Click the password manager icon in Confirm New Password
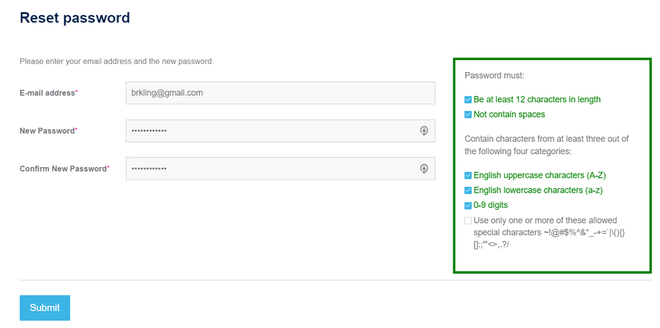The height and width of the screenshot is (328, 660). (x=424, y=169)
